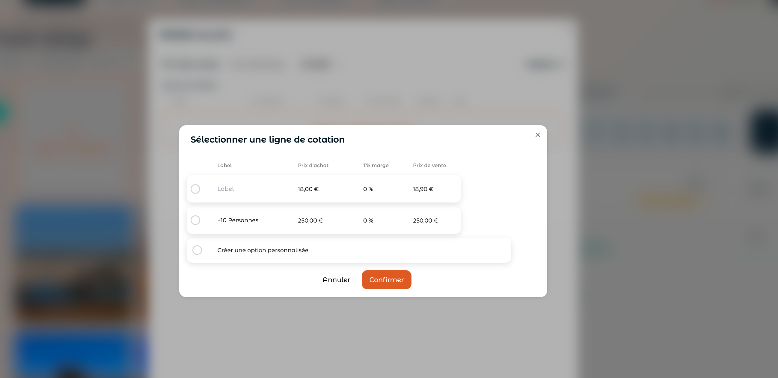Click the grey Label placeholder in first row
Image resolution: width=778 pixels, height=378 pixels.
point(226,189)
